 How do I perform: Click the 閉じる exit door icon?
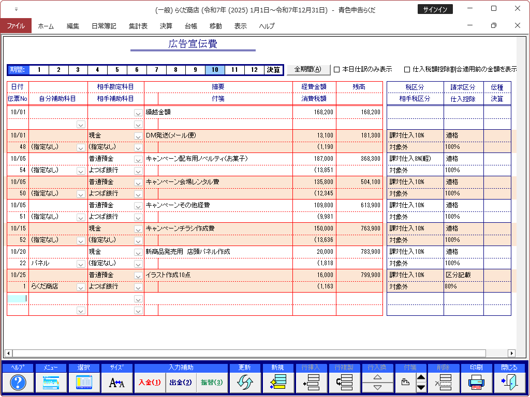pyautogui.click(x=509, y=383)
